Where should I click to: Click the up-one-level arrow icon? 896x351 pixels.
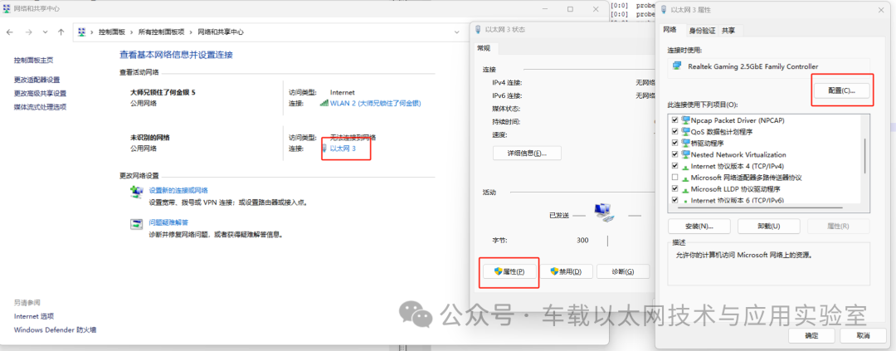tap(61, 32)
